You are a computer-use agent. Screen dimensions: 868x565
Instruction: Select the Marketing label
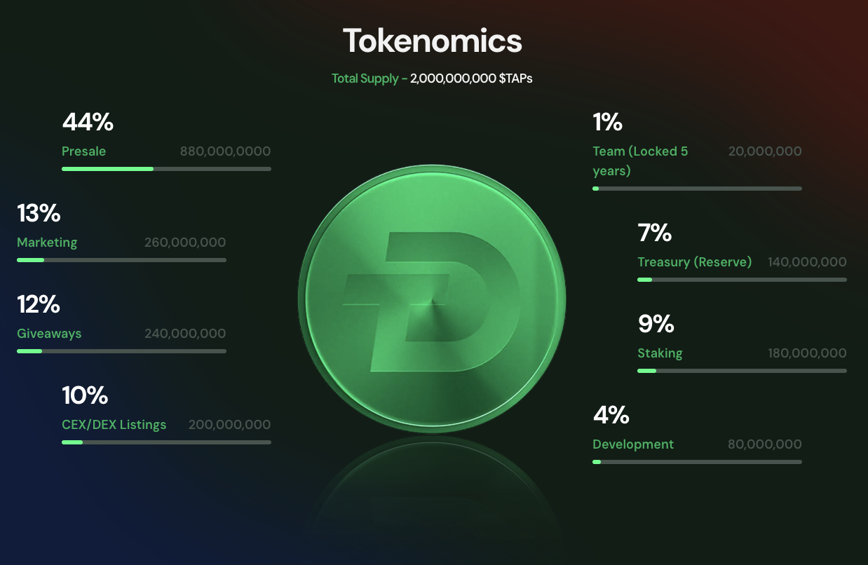tap(47, 243)
